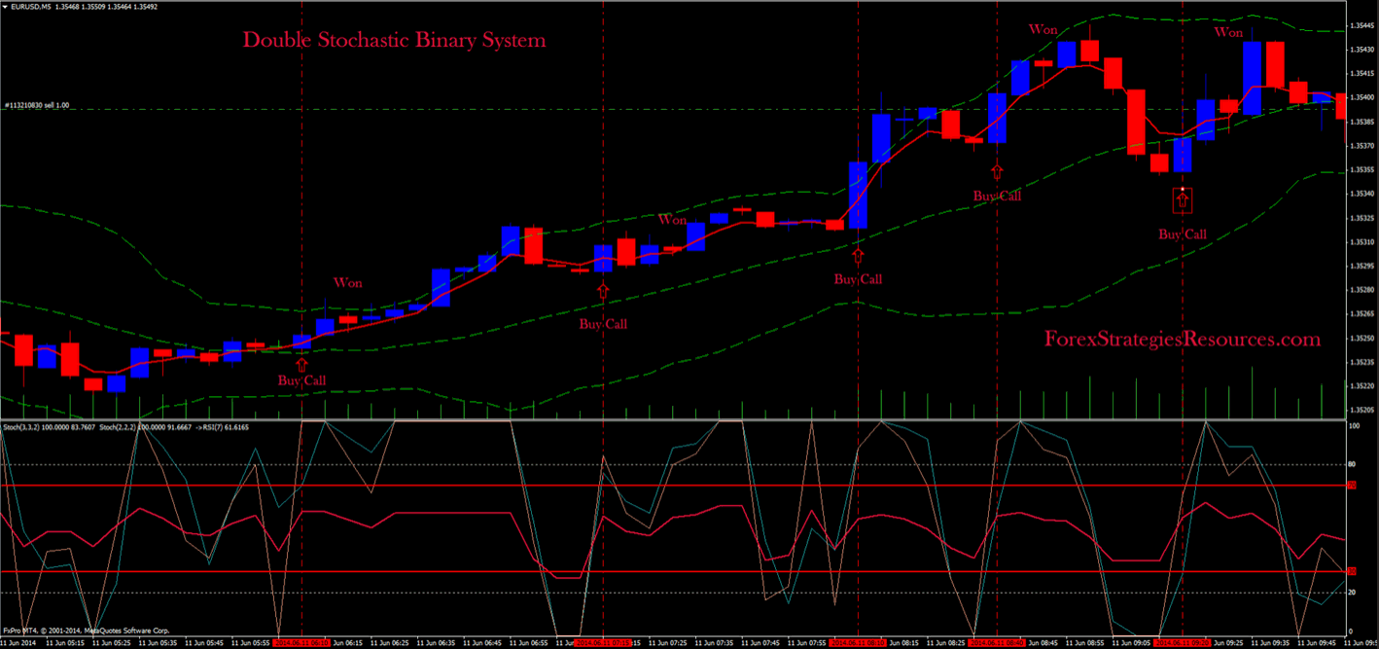The image size is (1379, 649).
Task: Click the '11 Jun 07:35' time axis label
Action: tap(714, 643)
